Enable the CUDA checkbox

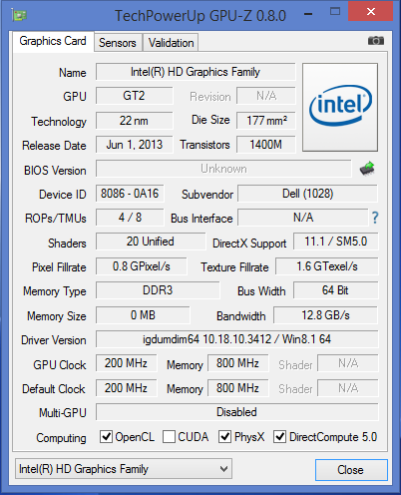(169, 436)
